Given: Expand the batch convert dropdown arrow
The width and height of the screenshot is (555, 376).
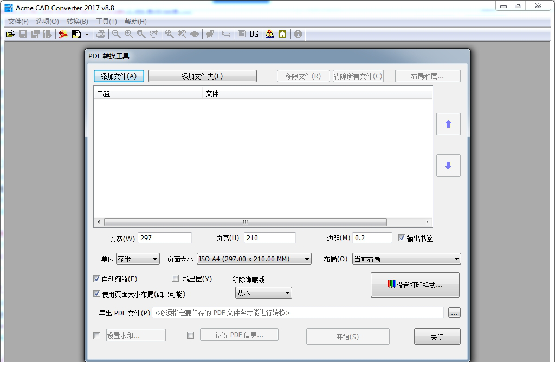Looking at the screenshot, I should [x=87, y=35].
